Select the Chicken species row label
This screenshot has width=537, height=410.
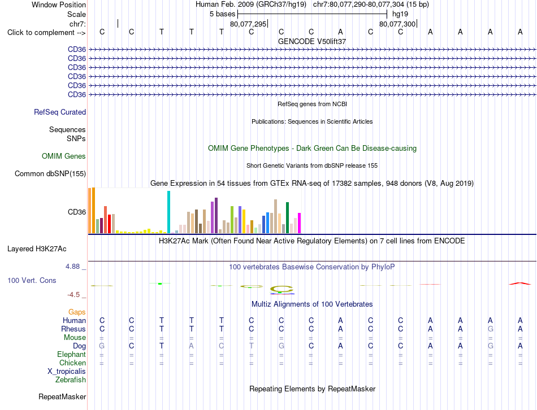tap(72, 363)
